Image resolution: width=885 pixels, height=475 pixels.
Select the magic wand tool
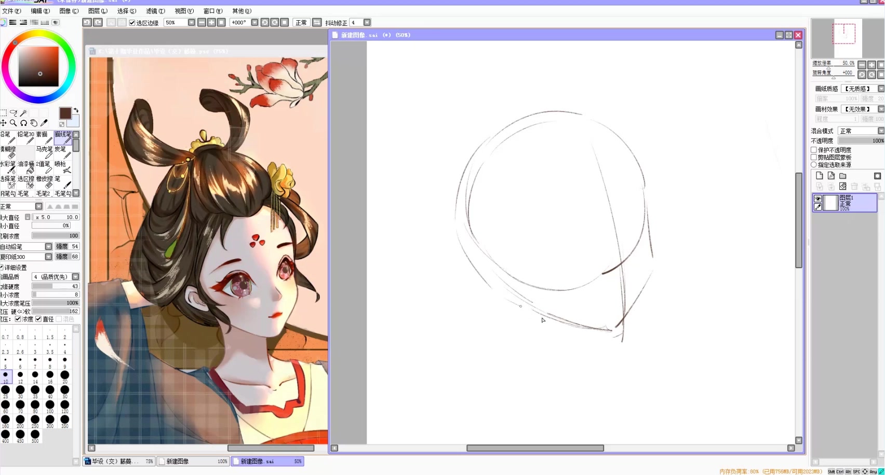23,113
